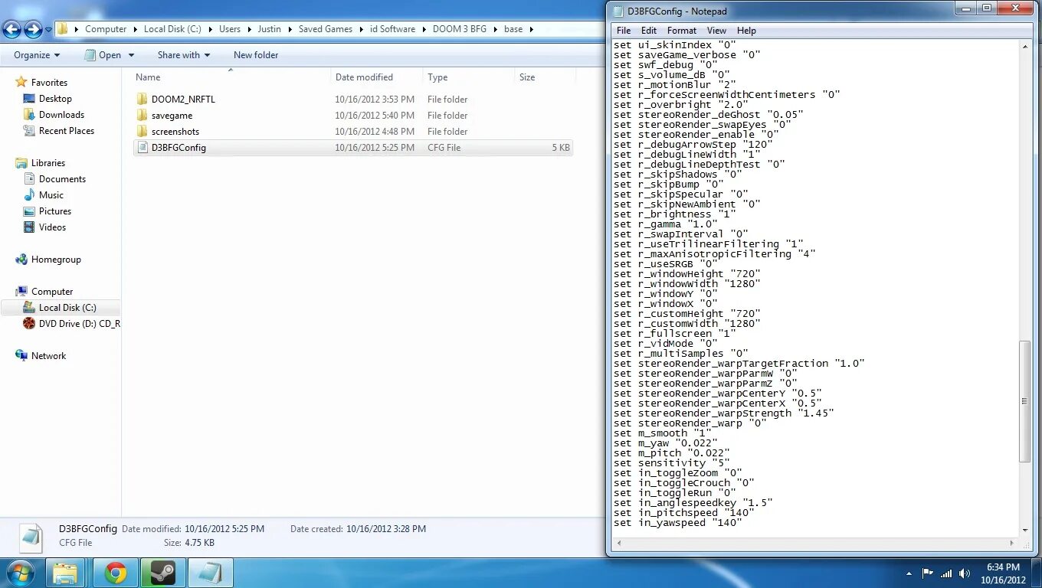Show hidden tray icons arrow
Screen dimensions: 1042x588
point(909,573)
